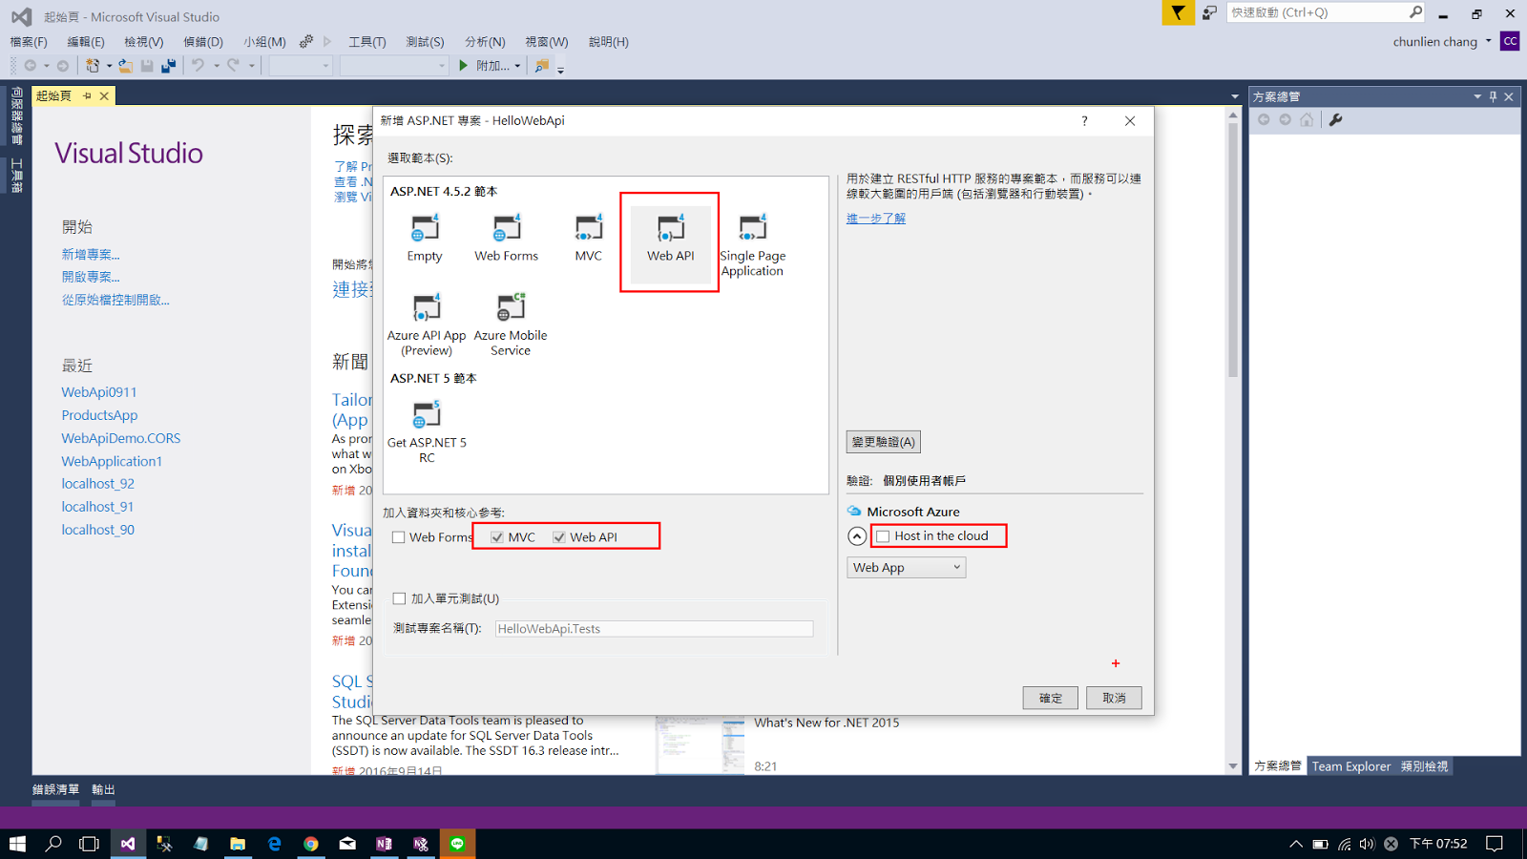Click the start debugging green play icon
The image size is (1527, 859).
point(463,65)
